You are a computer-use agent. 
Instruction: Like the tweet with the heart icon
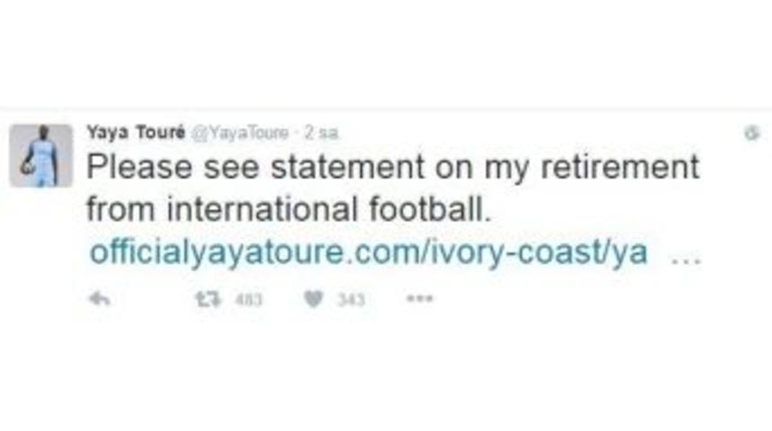(312, 300)
